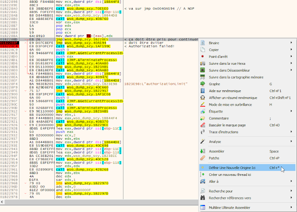Click red breakpoint address 01B228C4
The height and width of the screenshot is (212, 297).
[x=9, y=46]
